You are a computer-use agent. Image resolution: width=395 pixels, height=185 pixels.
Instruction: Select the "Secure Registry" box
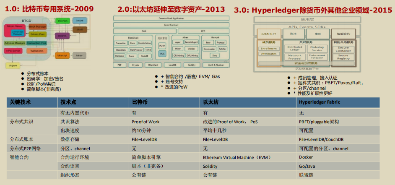click(343, 57)
